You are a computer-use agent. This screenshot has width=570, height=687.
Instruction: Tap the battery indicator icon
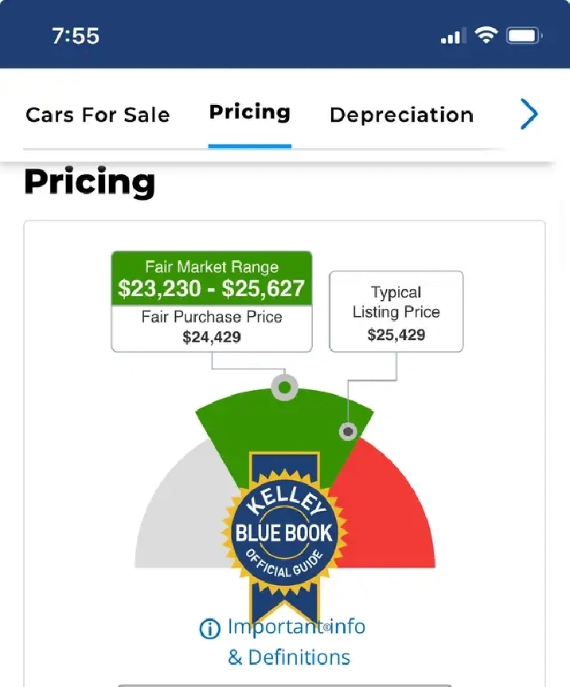coord(525,36)
